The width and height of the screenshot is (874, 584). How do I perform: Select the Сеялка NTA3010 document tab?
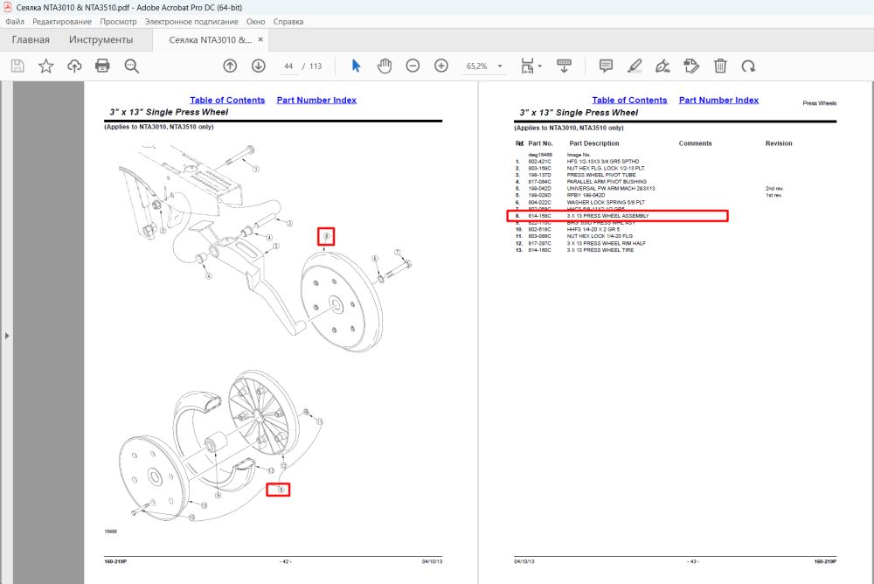coord(210,39)
